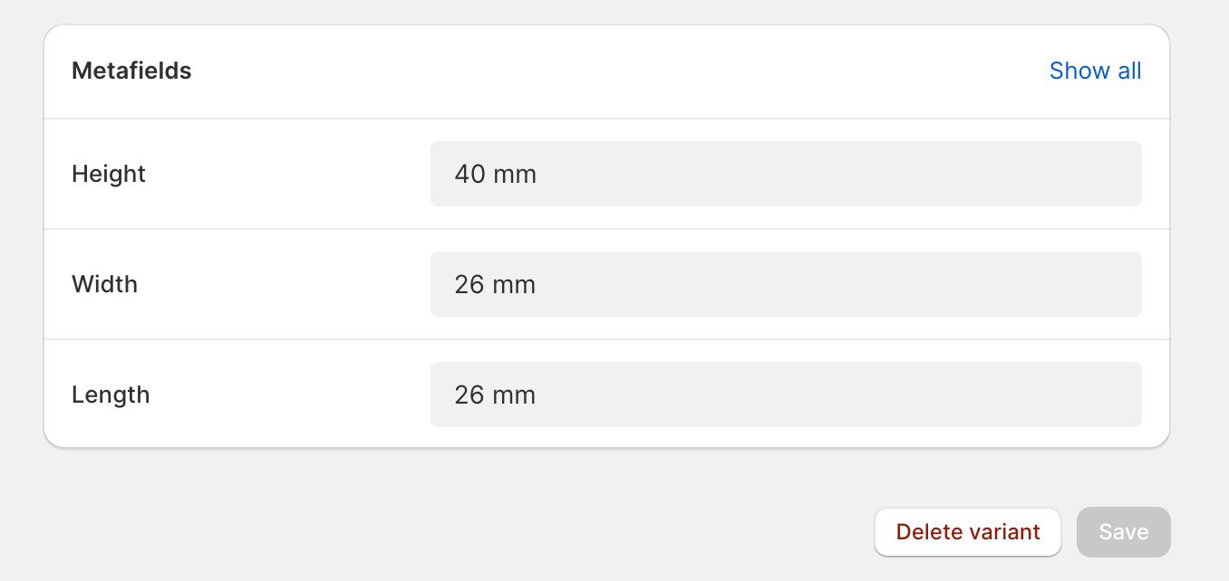Image resolution: width=1229 pixels, height=581 pixels.
Task: Focus the Length metafield input
Action: click(785, 395)
